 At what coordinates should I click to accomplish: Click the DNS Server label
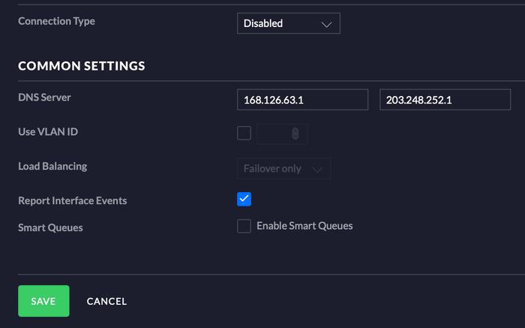coord(44,98)
